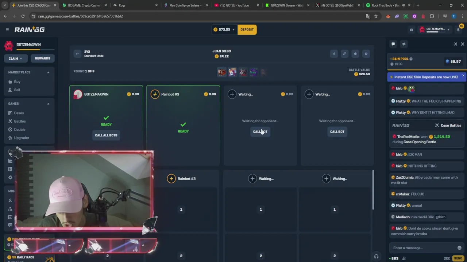Open the Chrome extensions puzzle icon
The height and width of the screenshot is (262, 467).
[432, 16]
